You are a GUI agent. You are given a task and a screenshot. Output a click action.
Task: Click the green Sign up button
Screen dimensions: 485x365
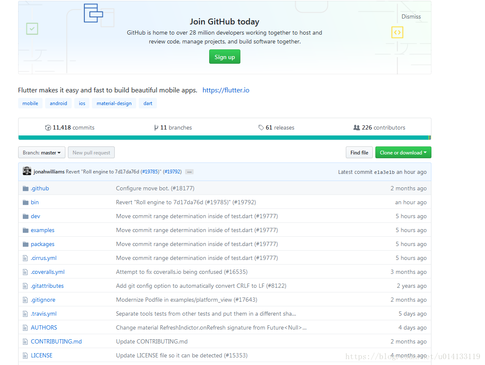[224, 57]
